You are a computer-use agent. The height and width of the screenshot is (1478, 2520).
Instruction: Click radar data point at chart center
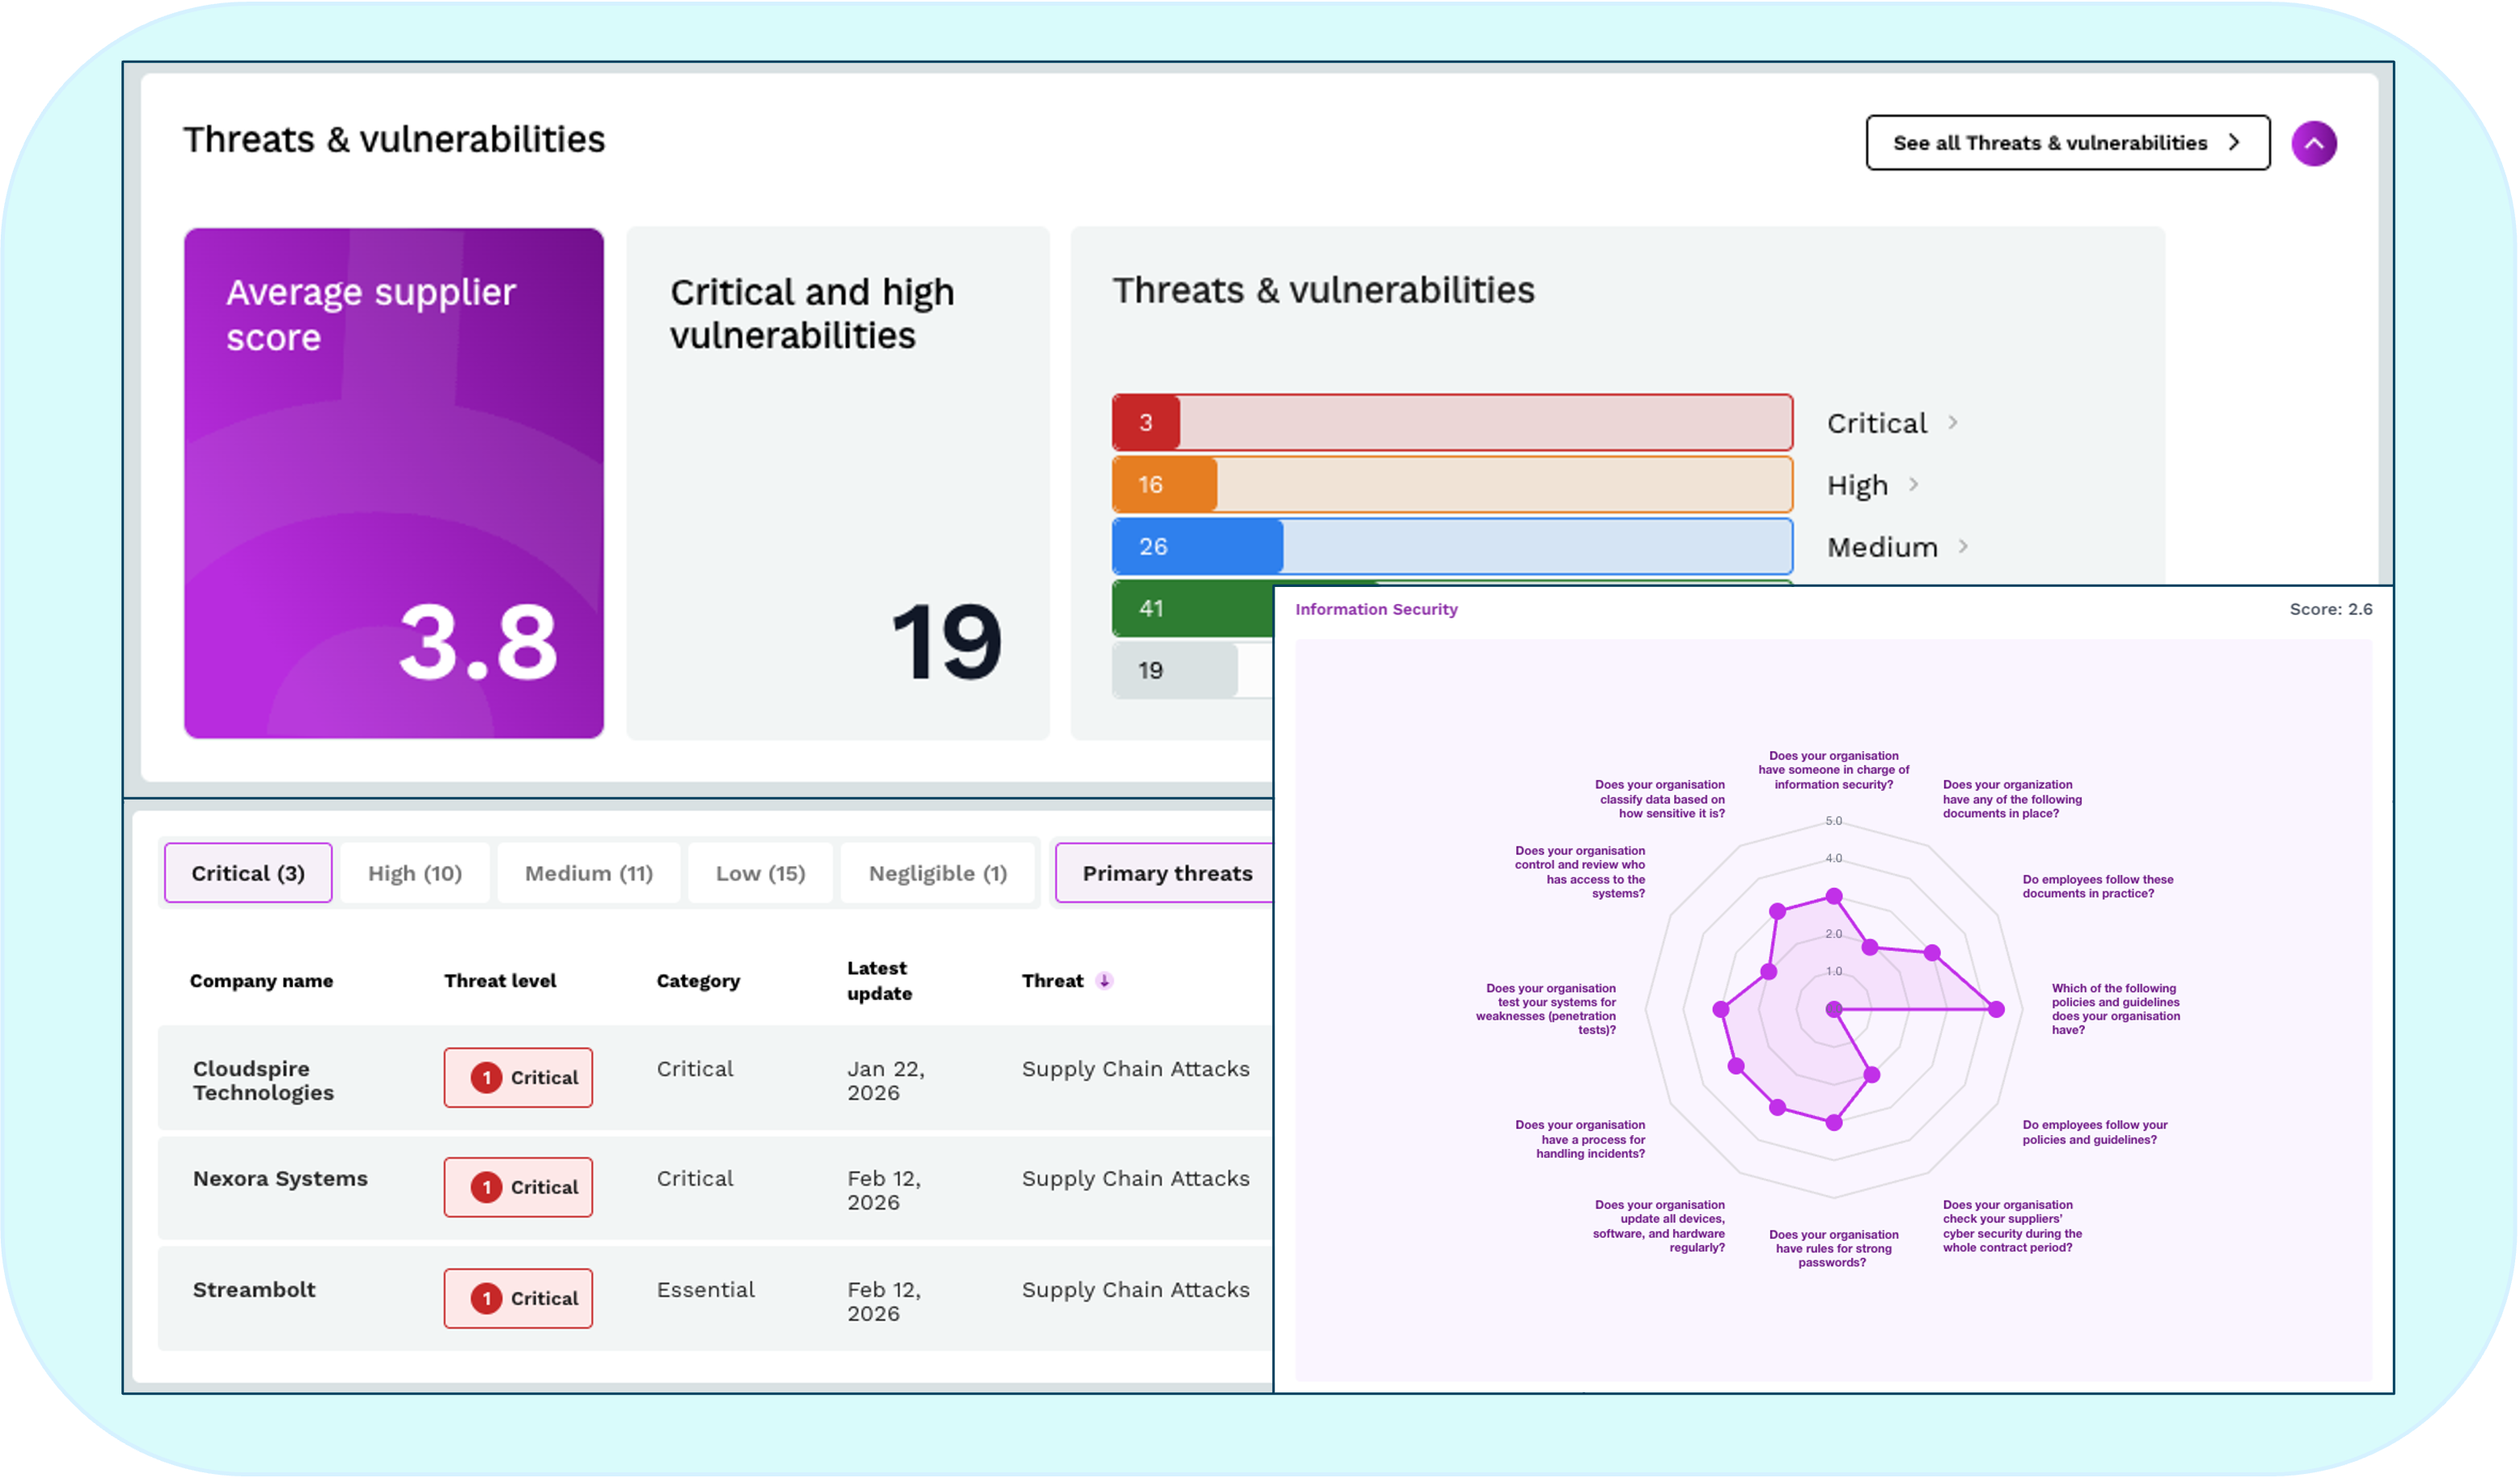(1833, 1009)
